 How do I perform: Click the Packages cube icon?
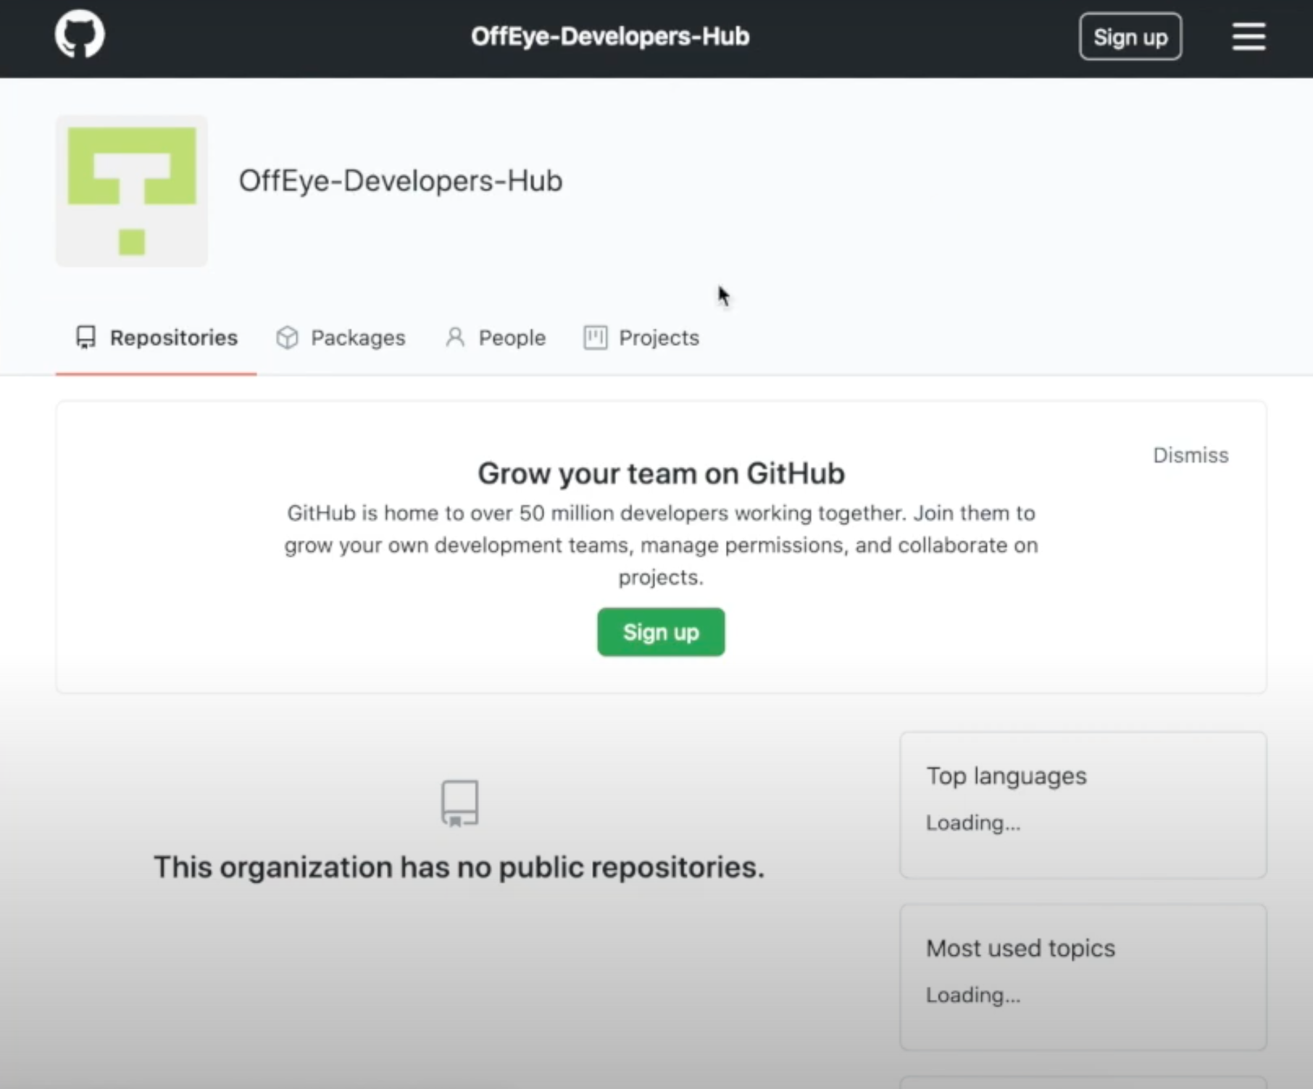[287, 337]
